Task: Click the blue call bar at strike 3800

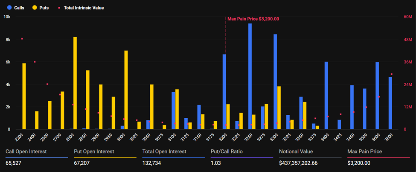Action: coord(390,103)
